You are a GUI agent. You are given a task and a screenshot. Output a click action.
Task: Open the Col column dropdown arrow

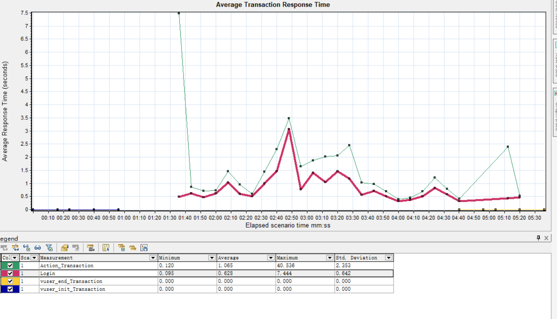coord(15,258)
